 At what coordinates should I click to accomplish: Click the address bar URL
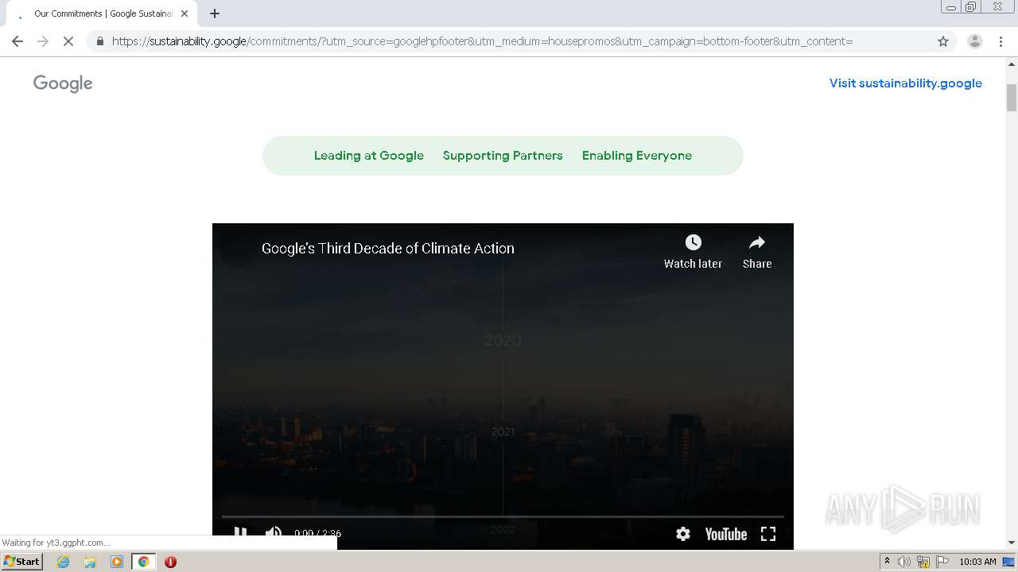[x=482, y=41]
